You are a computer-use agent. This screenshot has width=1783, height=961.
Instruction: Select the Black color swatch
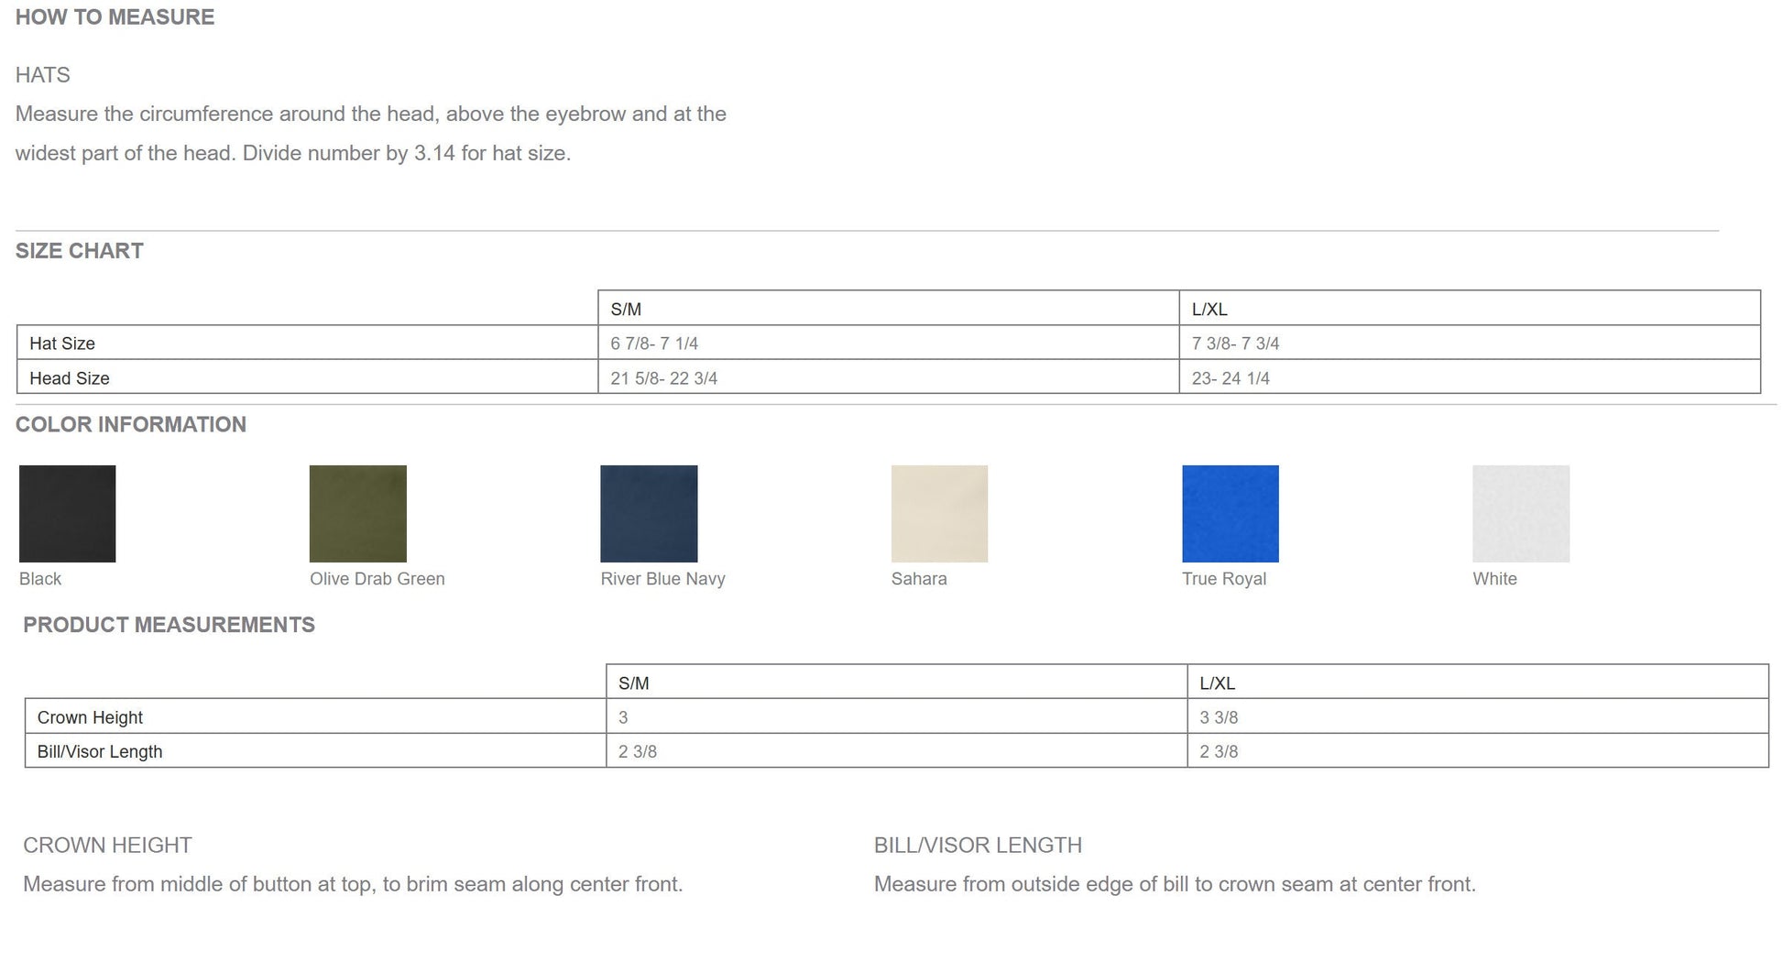coord(67,514)
